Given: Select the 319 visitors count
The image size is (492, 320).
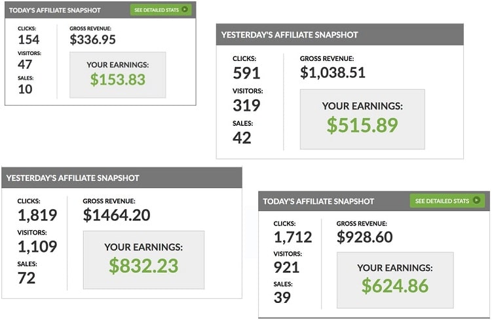Looking at the screenshot, I should tap(246, 106).
